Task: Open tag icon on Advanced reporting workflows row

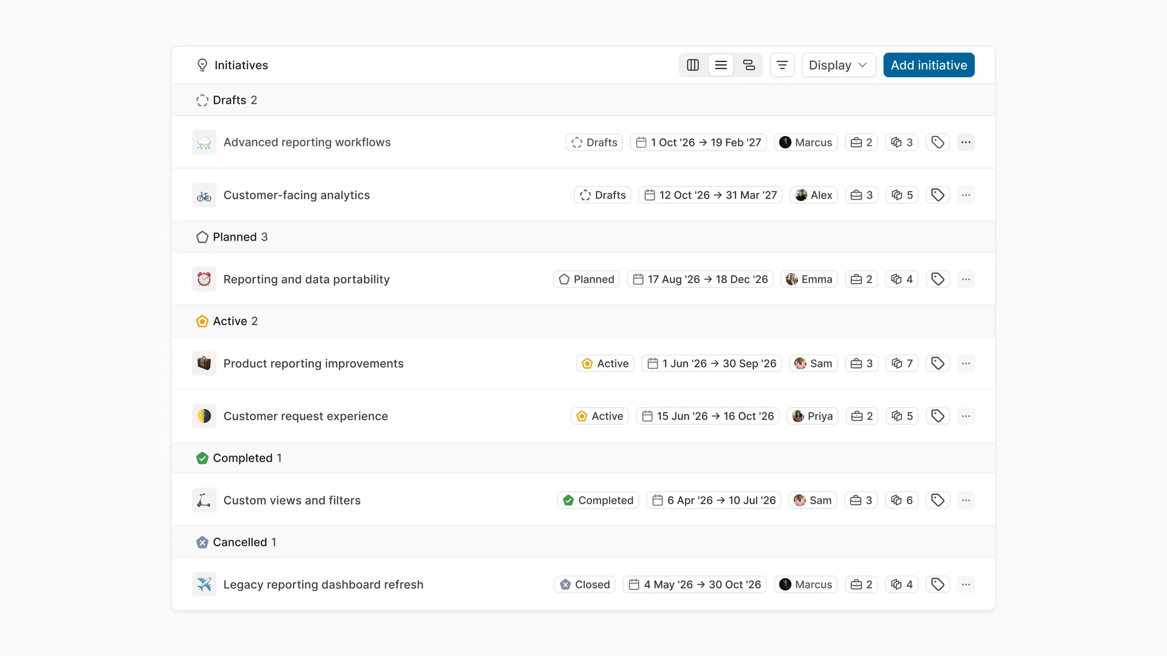Action: click(938, 142)
